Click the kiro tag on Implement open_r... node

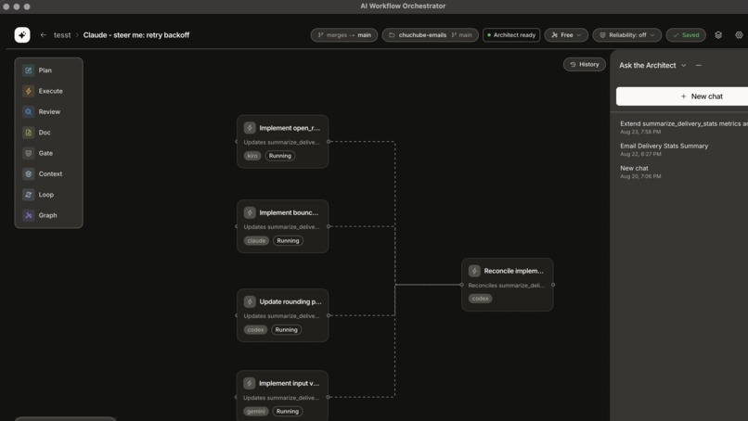(252, 156)
